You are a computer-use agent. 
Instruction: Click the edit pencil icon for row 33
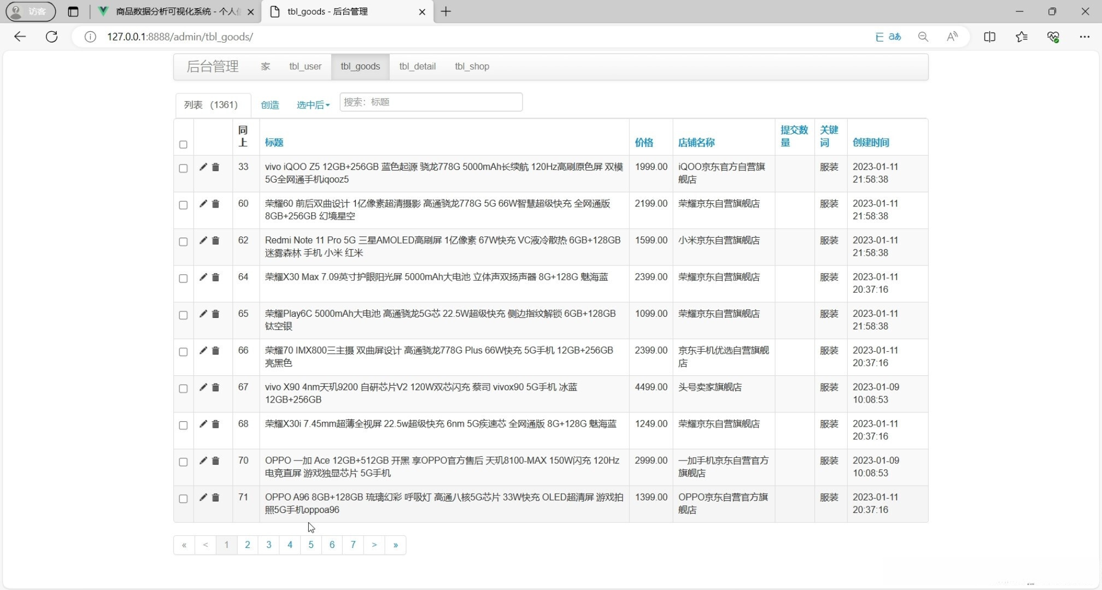[203, 167]
